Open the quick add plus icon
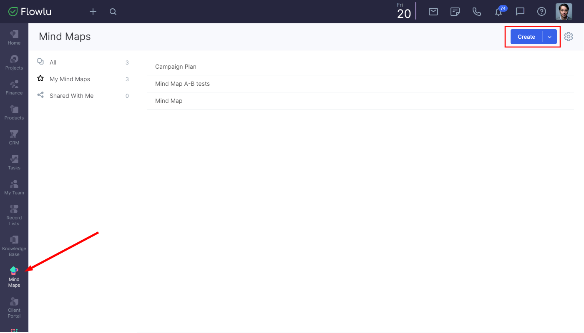The width and height of the screenshot is (584, 333). click(x=93, y=12)
